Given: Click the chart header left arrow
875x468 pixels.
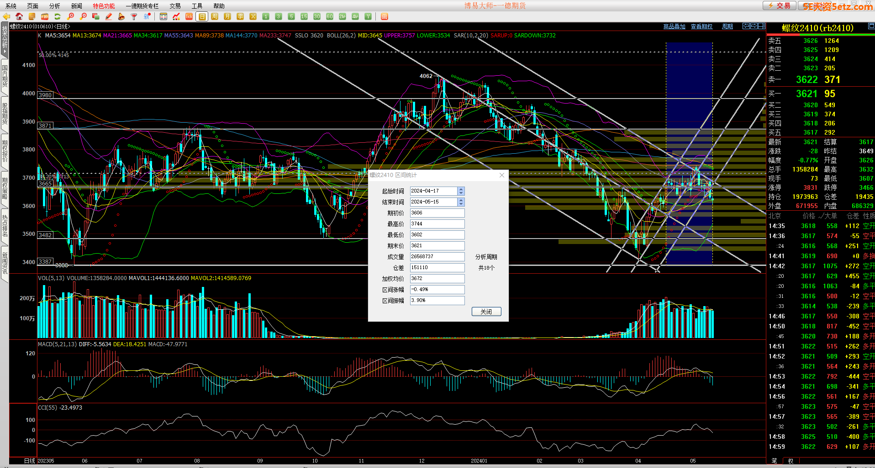Looking at the screenshot, I should (746, 26).
